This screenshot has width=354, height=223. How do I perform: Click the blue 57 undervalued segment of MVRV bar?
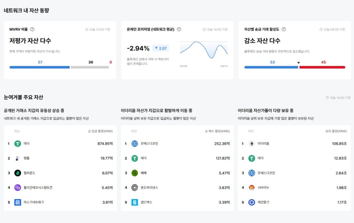(40, 67)
